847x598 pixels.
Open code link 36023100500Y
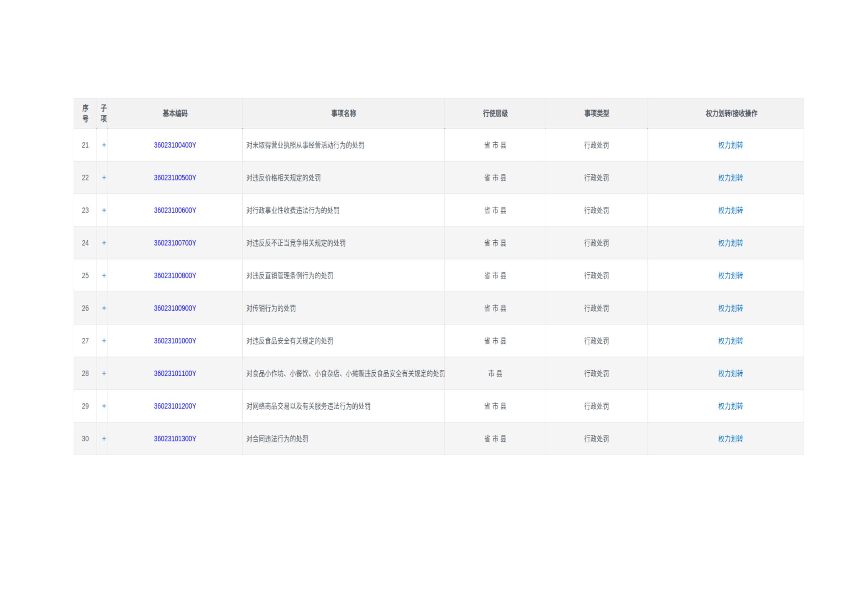click(175, 177)
